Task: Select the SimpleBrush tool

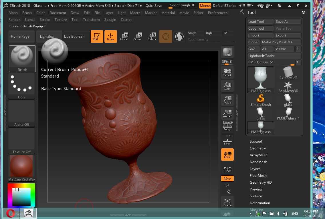Action: [x=261, y=100]
